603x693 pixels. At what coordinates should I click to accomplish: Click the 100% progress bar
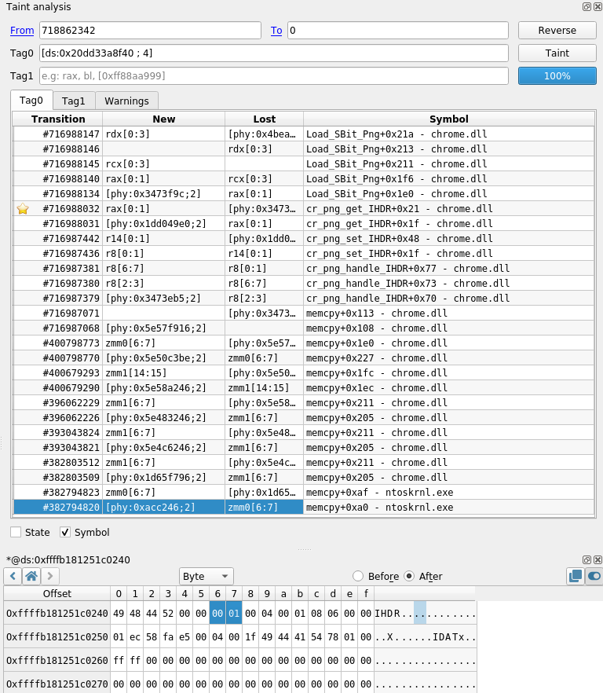(x=557, y=75)
